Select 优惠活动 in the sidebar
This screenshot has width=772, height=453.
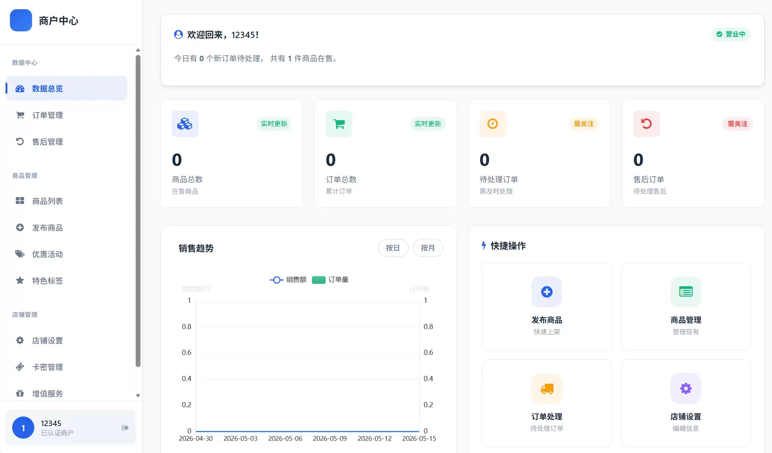coord(66,254)
